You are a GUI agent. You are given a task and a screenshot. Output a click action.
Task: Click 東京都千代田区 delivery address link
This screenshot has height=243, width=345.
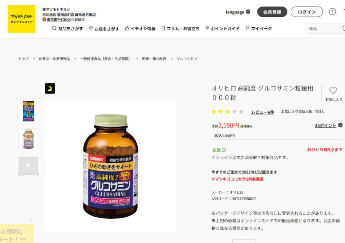click(x=59, y=19)
